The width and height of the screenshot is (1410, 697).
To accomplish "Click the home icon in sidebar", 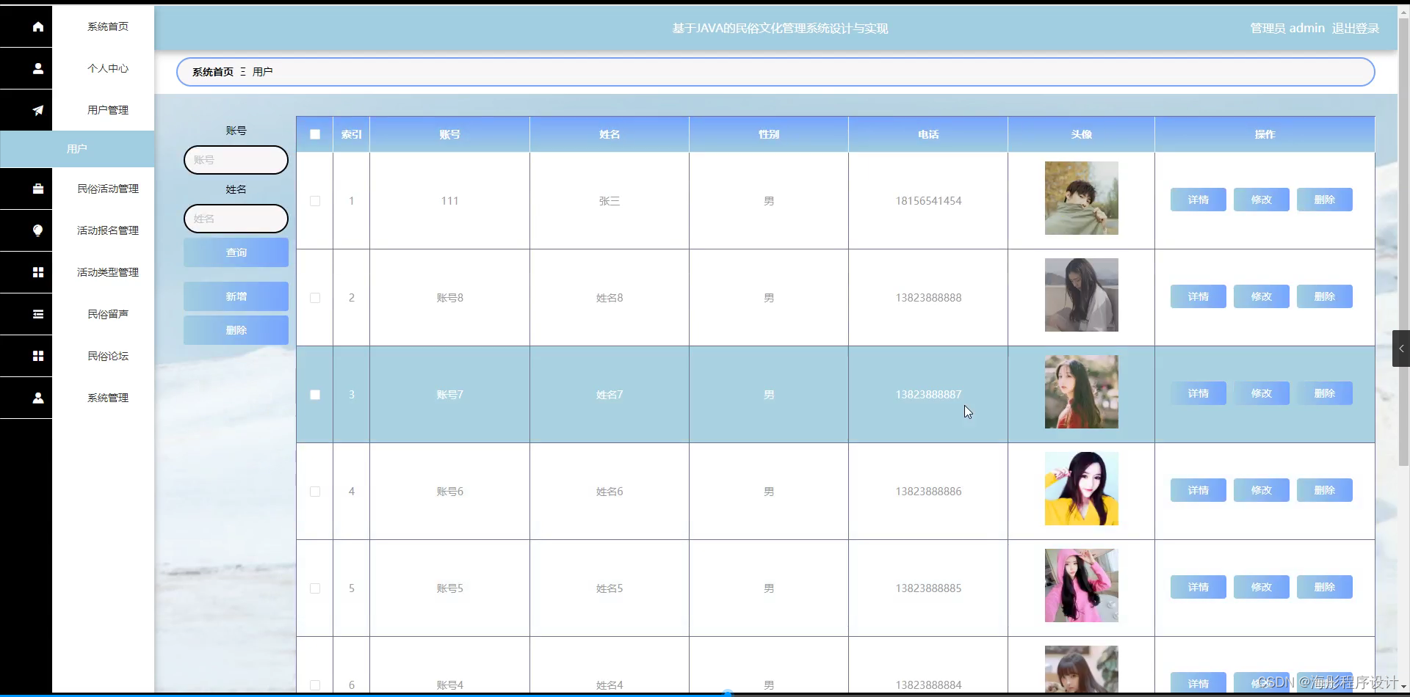I will 38,26.
